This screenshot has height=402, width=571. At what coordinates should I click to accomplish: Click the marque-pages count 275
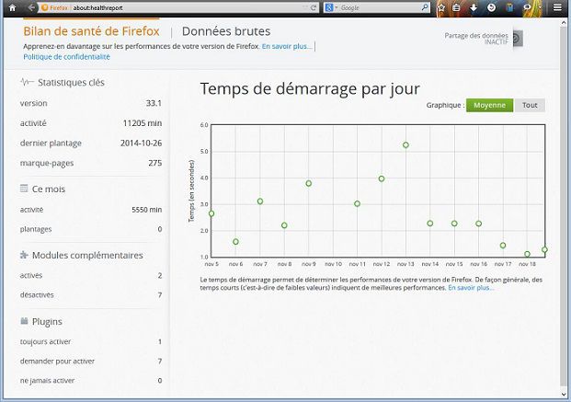coord(155,163)
